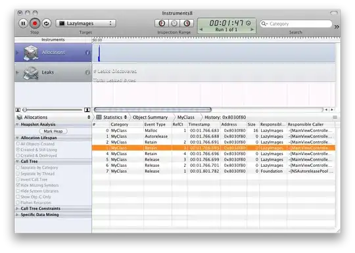Expand Call Tree Constraints section
355x253 pixels.
(x=18, y=208)
